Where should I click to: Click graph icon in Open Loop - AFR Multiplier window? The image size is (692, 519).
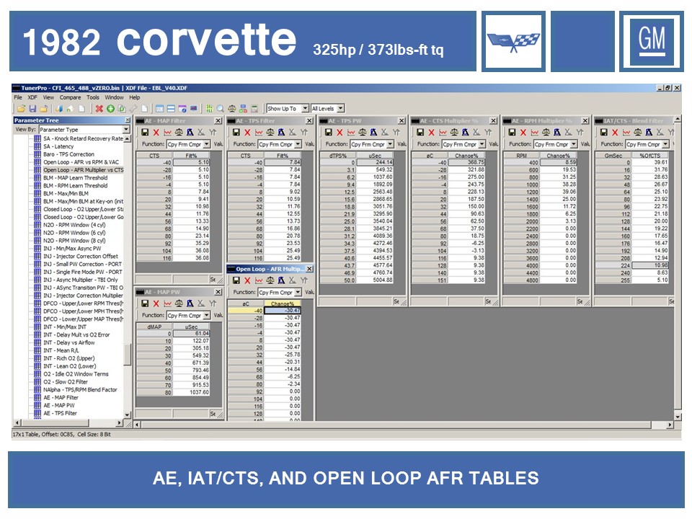259,280
